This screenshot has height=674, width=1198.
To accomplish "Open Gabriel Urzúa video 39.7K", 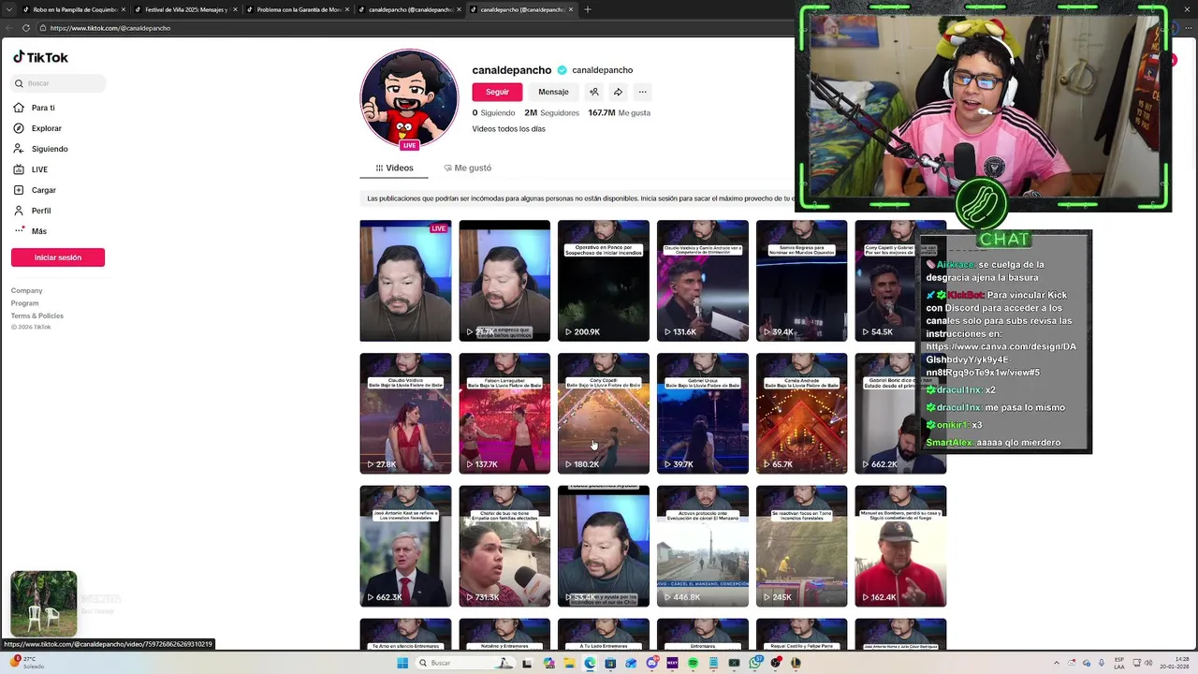I will click(x=703, y=414).
